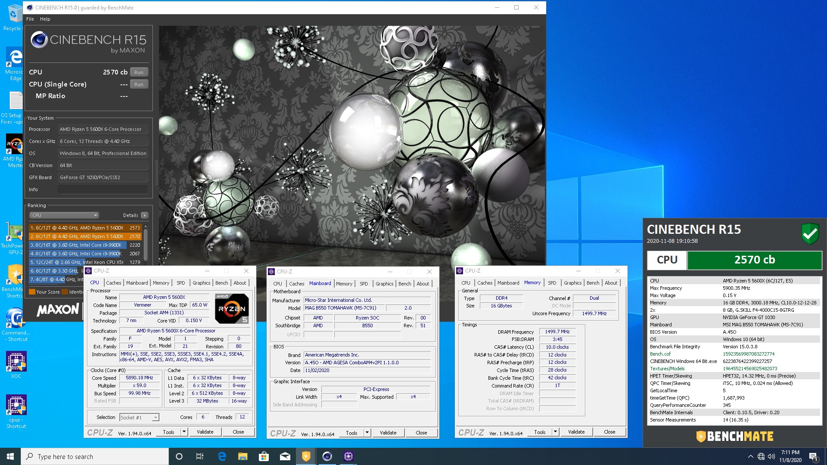Click the green shield checkmark in BenchMate panel
This screenshot has width=827, height=465.
[810, 234]
